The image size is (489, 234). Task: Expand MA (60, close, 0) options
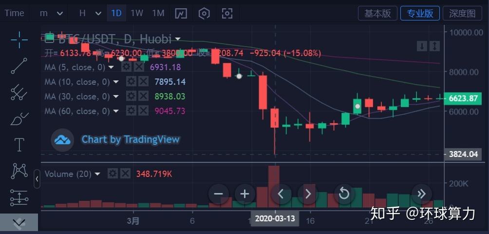click(x=116, y=111)
